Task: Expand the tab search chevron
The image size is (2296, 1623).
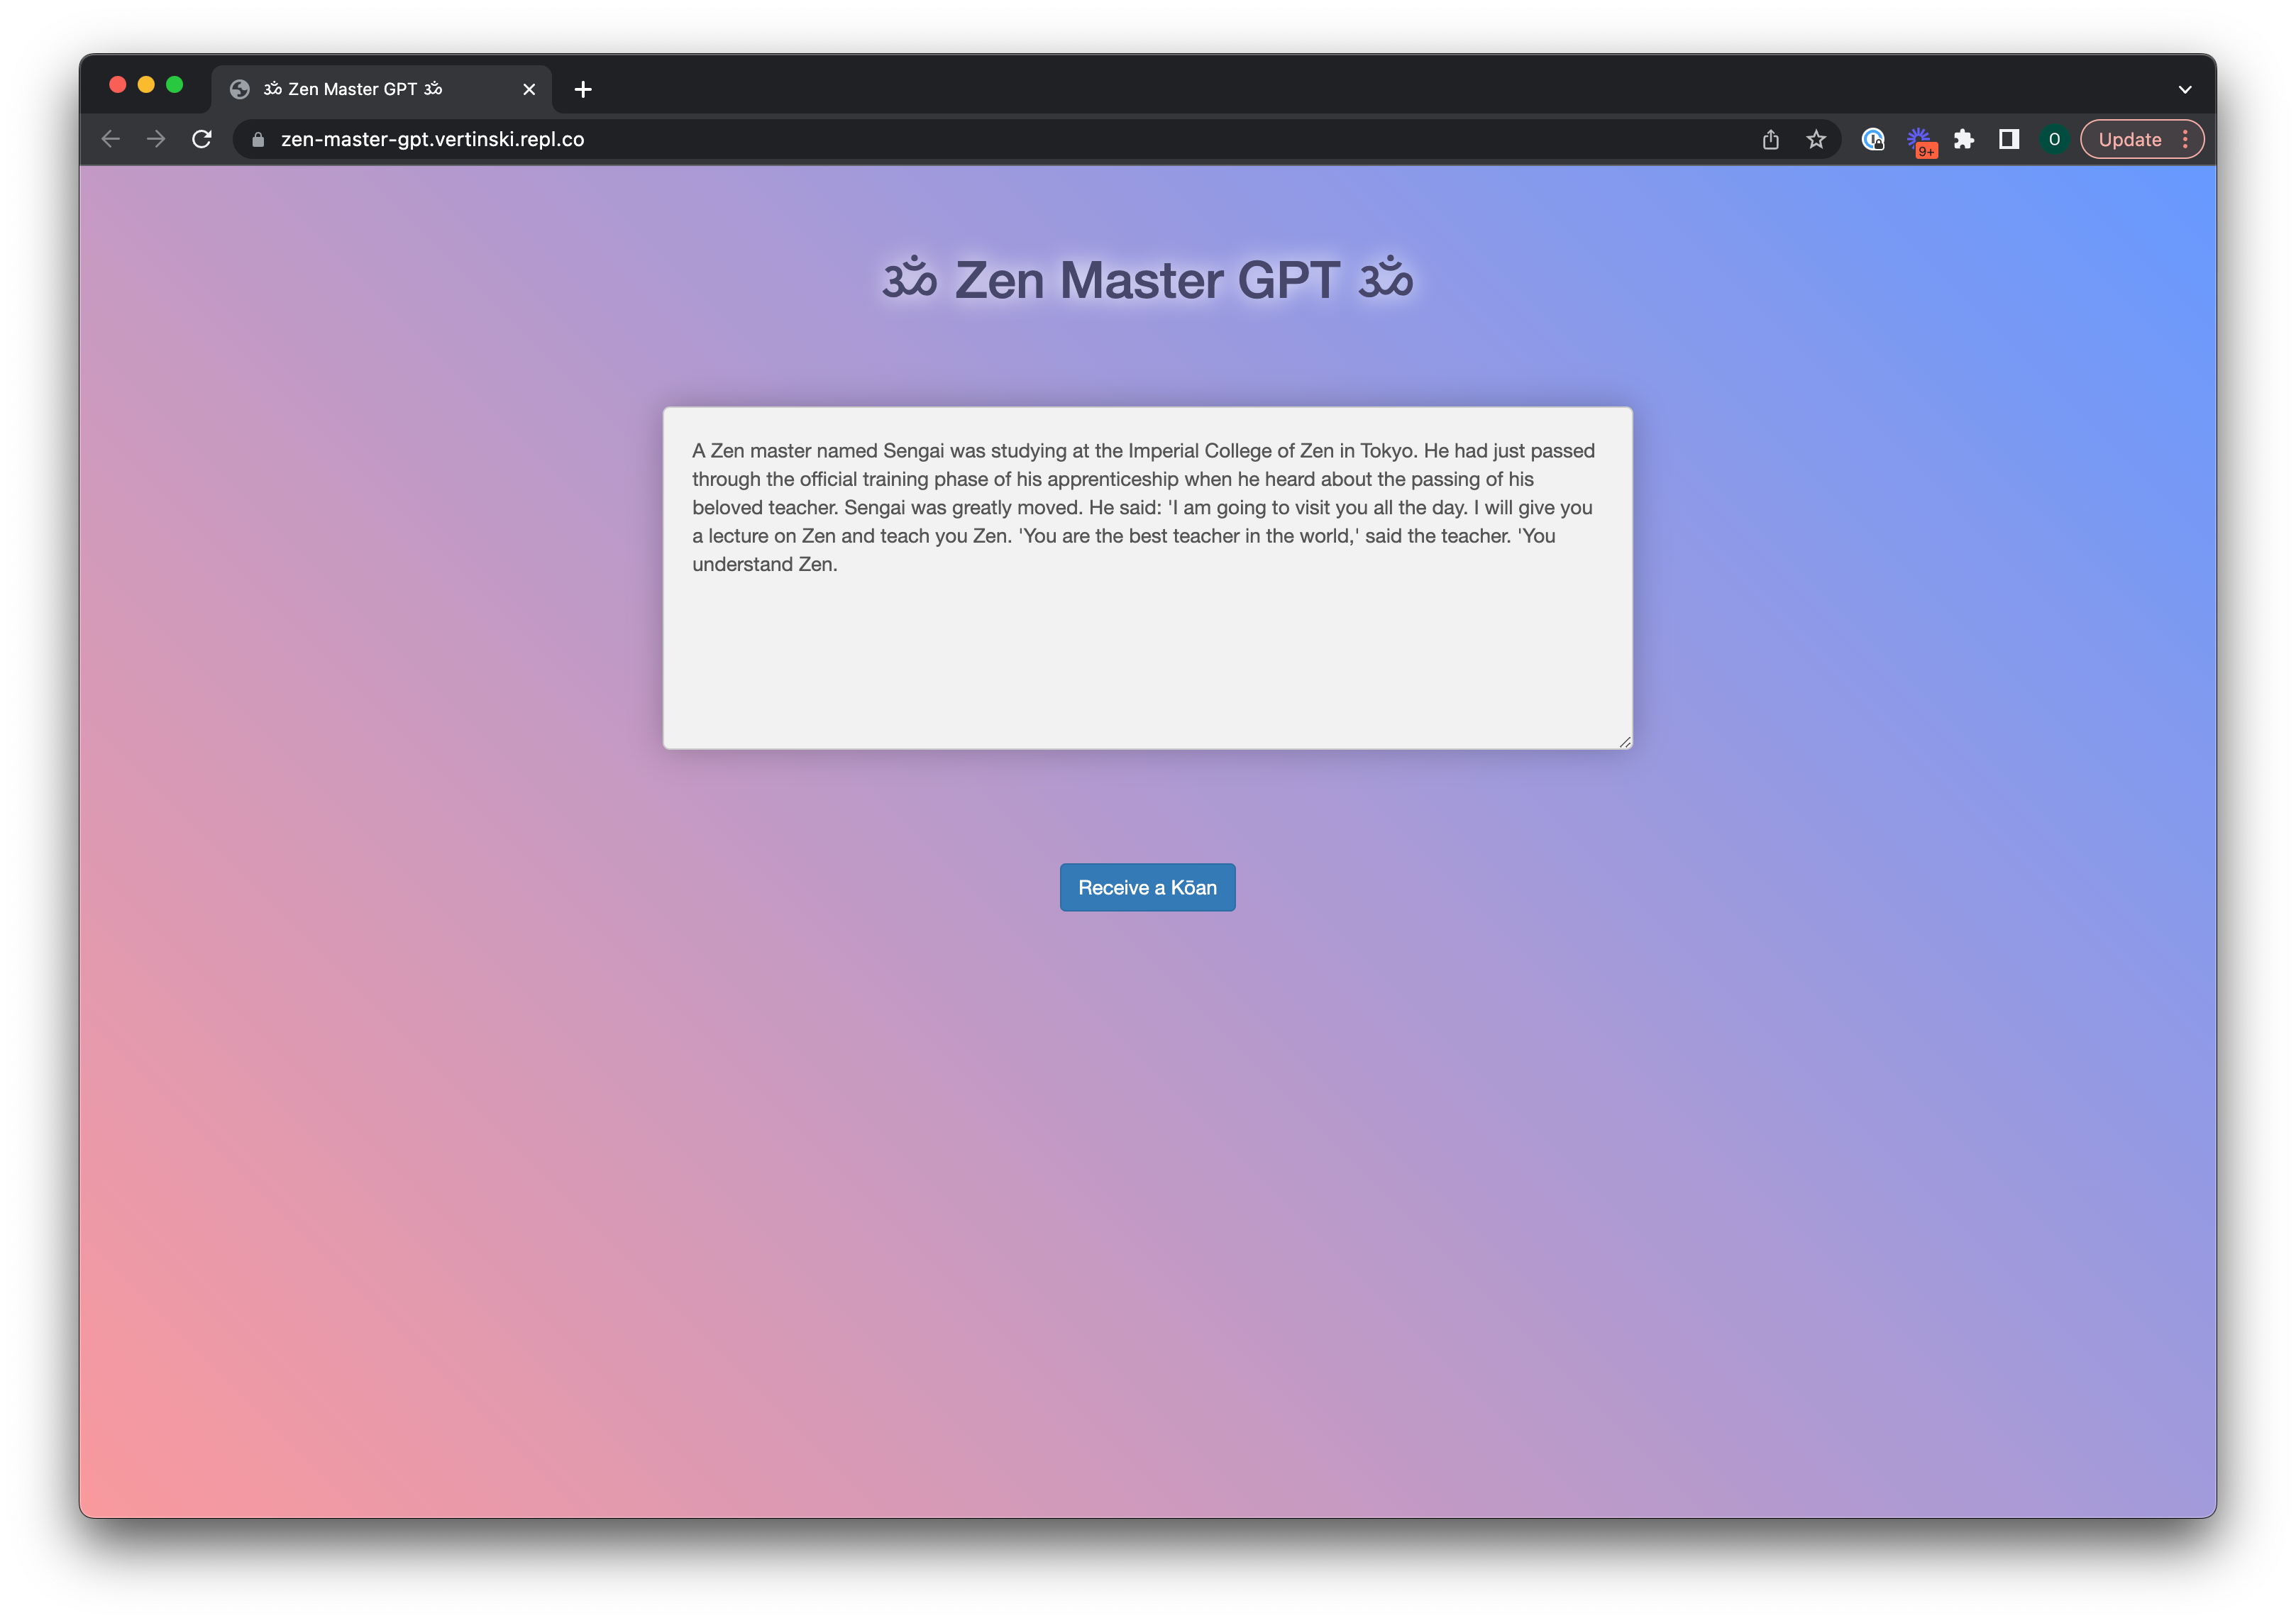Action: pyautogui.click(x=2185, y=89)
